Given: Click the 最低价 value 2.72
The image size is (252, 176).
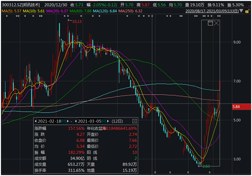Looking at the screenshot, I should pos(133,146).
